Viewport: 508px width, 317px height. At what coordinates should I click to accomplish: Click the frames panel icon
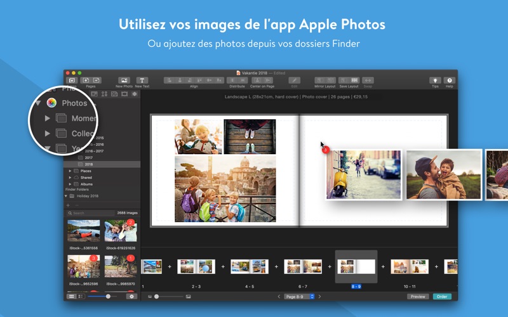[124, 94]
